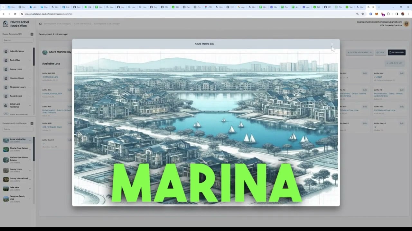Close the Azure Marina Bay image modal
412x231 pixels.
tap(332, 44)
